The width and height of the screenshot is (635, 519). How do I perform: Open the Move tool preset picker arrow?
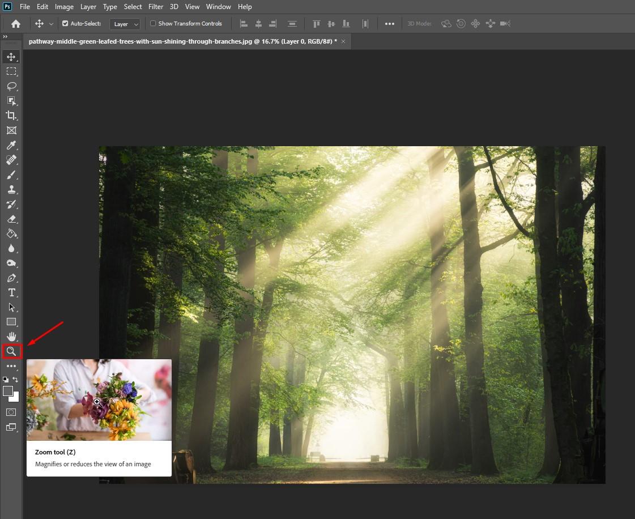[51, 24]
